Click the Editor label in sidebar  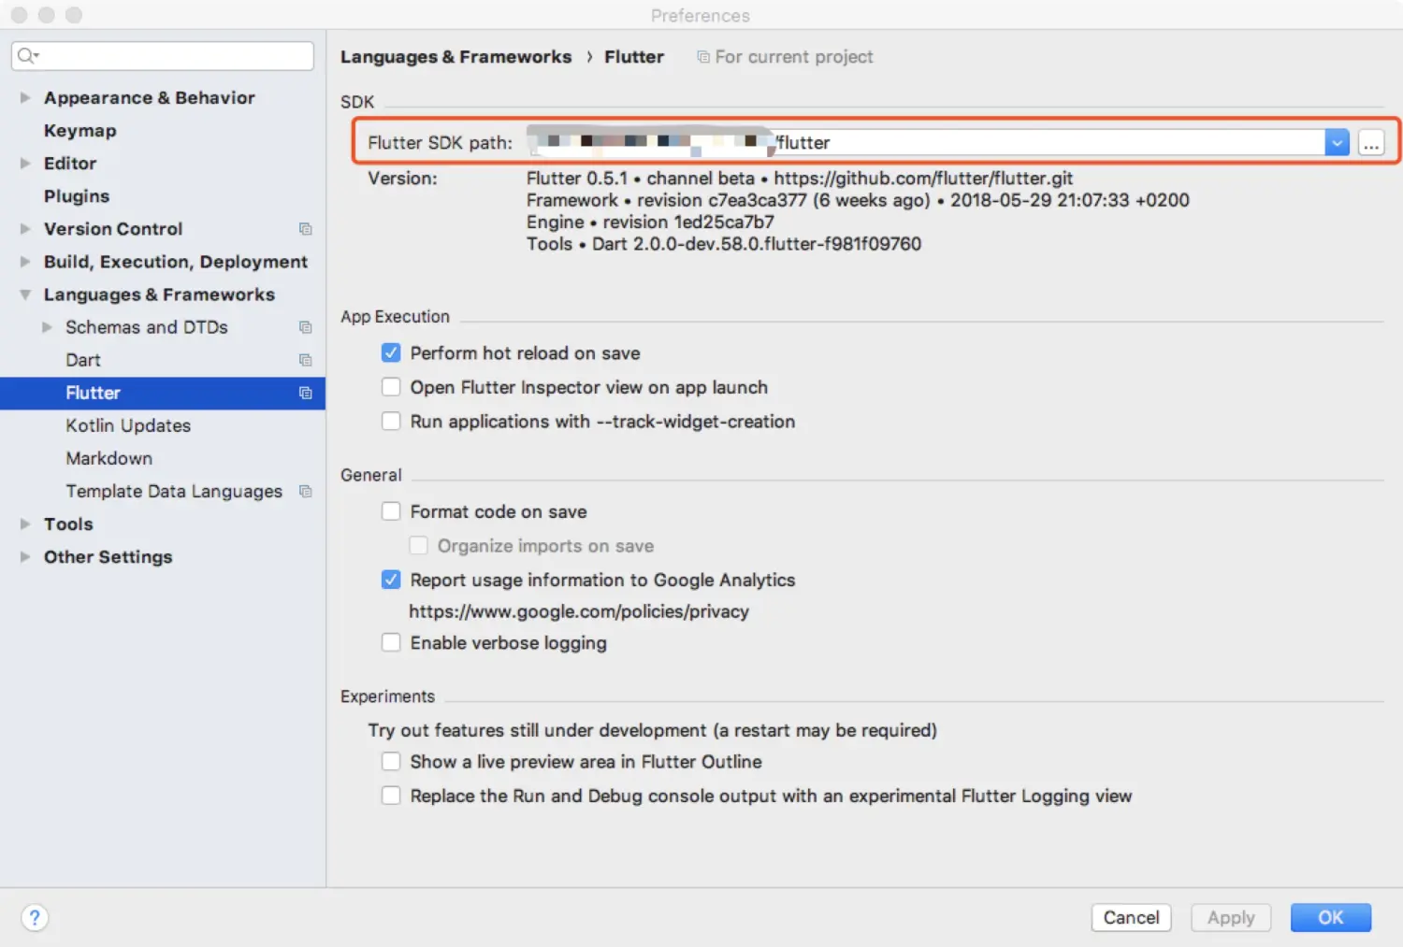tap(70, 164)
